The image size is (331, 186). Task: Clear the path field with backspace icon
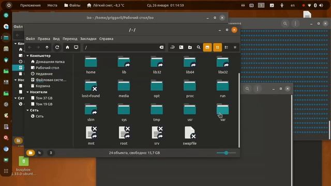(x=161, y=48)
